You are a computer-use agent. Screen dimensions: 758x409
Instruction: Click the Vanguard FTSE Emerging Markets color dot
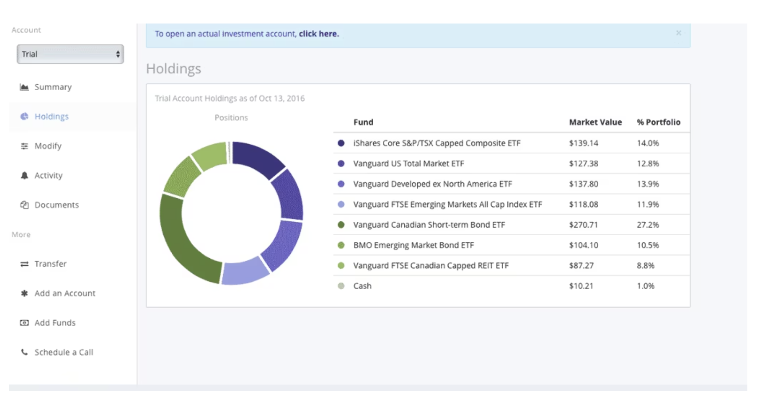coord(341,204)
